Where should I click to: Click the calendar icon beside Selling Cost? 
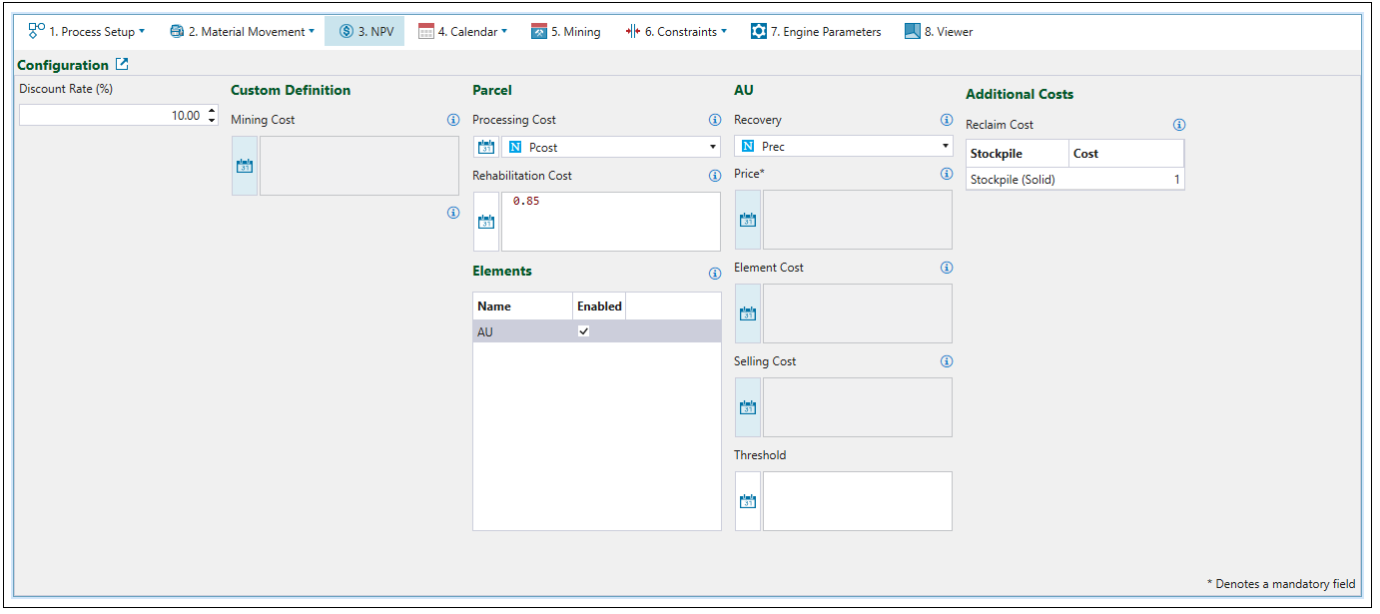[748, 407]
